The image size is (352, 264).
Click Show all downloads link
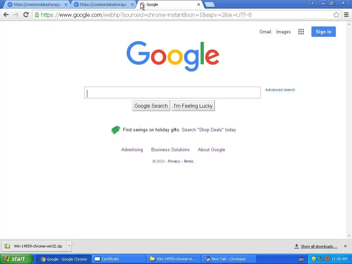319,246
